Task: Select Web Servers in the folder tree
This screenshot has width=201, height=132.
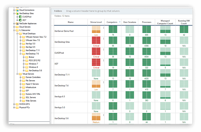Action: click(31, 101)
